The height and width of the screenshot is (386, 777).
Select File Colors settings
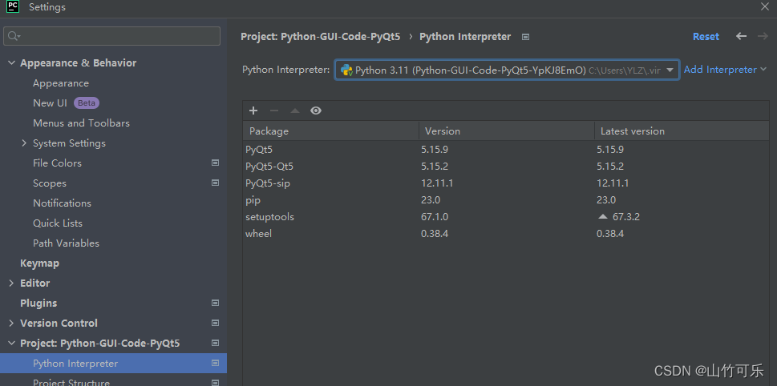tap(57, 163)
